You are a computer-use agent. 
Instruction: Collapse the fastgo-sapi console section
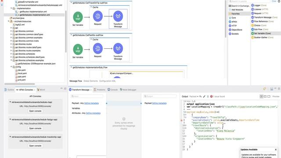pyautogui.click(x=10, y=119)
